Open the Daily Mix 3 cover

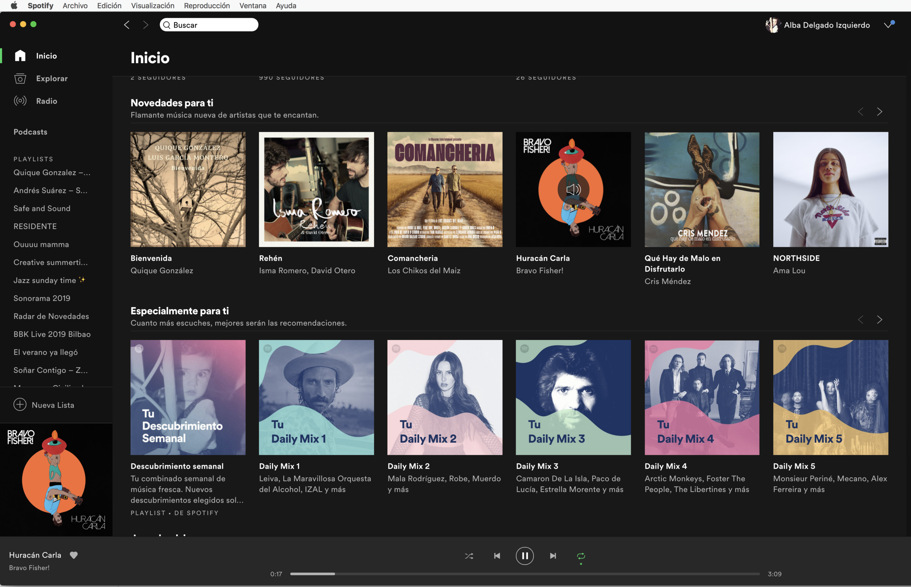tap(573, 397)
